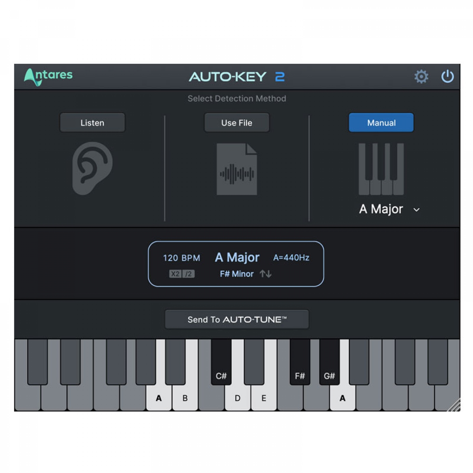The width and height of the screenshot is (473, 473).
Task: Toggle the plugin power bypass icon
Action: (447, 76)
